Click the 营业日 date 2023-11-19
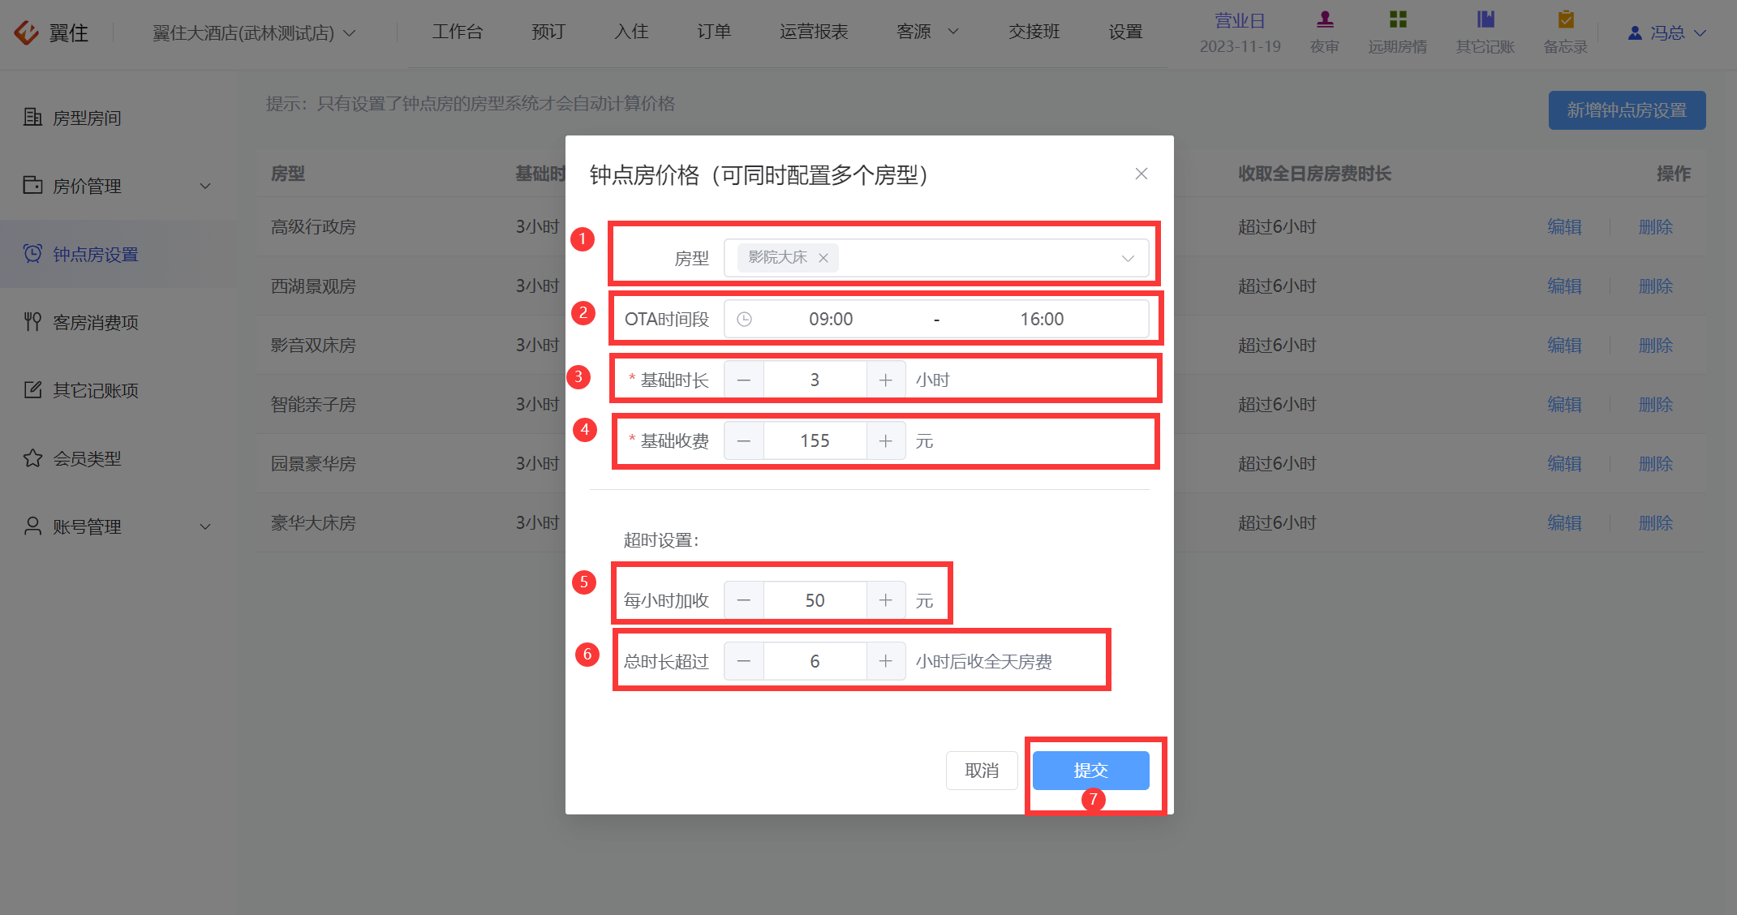Image resolution: width=1737 pixels, height=915 pixels. (1240, 46)
